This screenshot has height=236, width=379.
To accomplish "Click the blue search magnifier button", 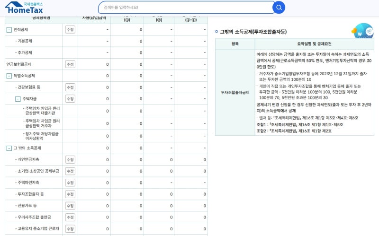I will point(279,8).
